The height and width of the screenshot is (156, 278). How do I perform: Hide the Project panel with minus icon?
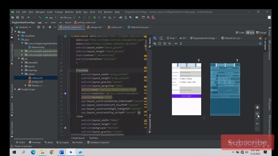55,27
